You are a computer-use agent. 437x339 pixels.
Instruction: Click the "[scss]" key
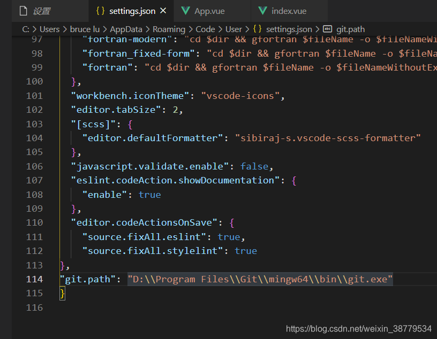pos(93,124)
